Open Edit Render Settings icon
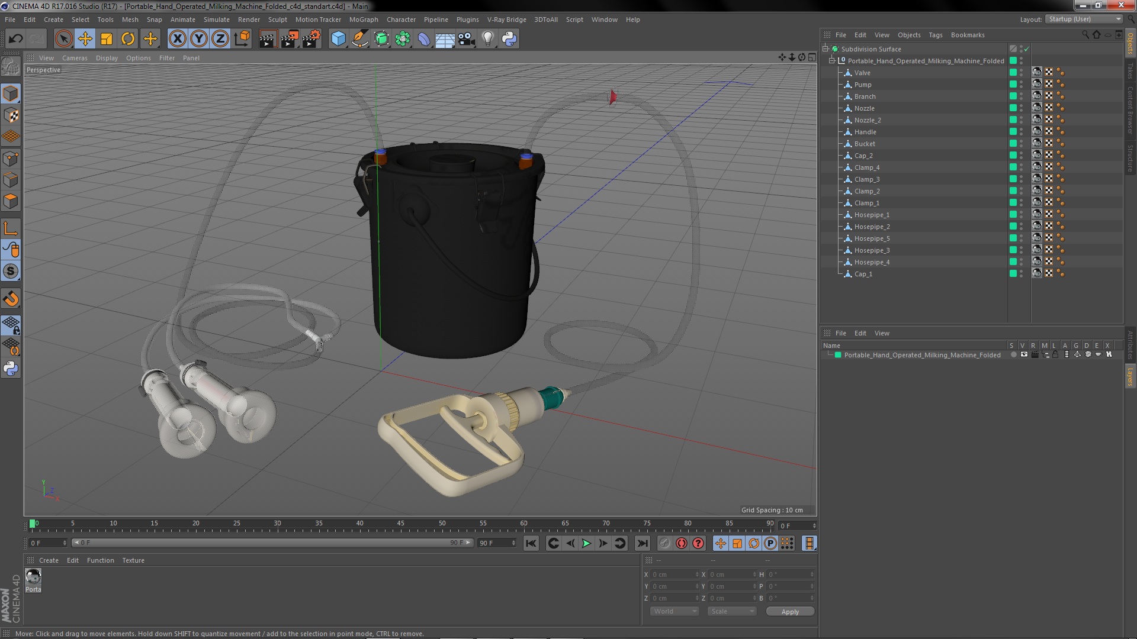Viewport: 1137px width, 639px height. [x=311, y=39]
